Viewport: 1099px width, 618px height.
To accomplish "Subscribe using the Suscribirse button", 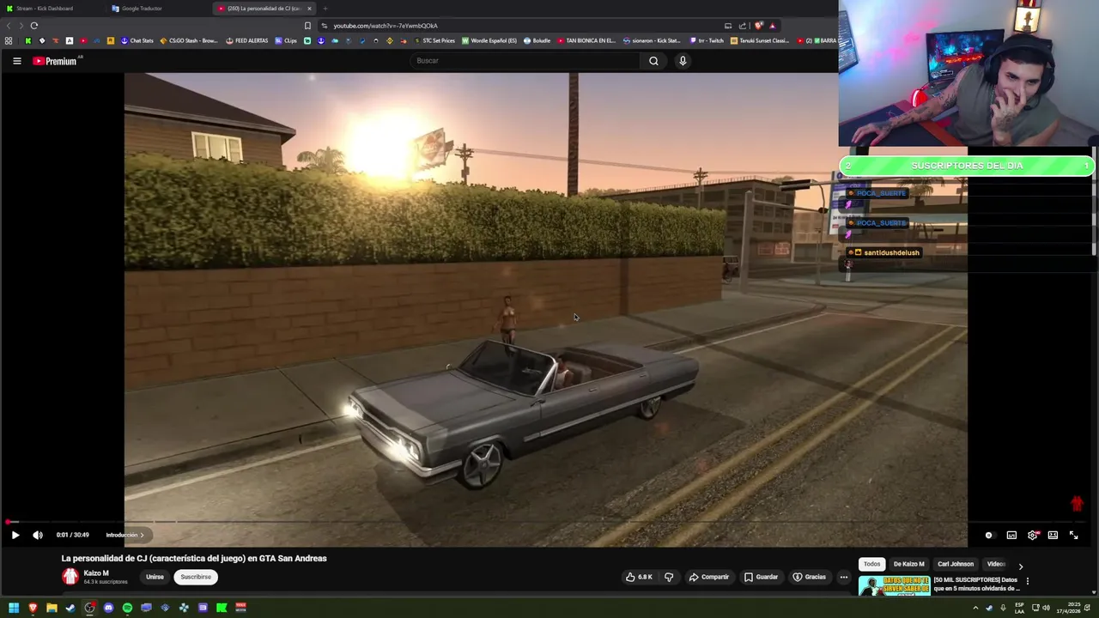I will 196,577.
